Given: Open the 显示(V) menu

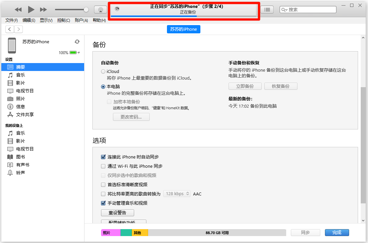Looking at the screenshot, I should click(46, 20).
